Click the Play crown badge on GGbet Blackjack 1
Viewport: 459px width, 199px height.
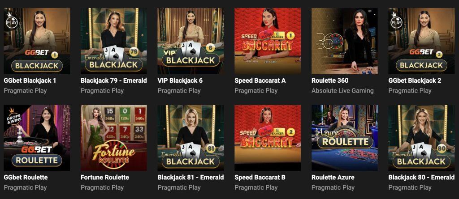click(12, 21)
